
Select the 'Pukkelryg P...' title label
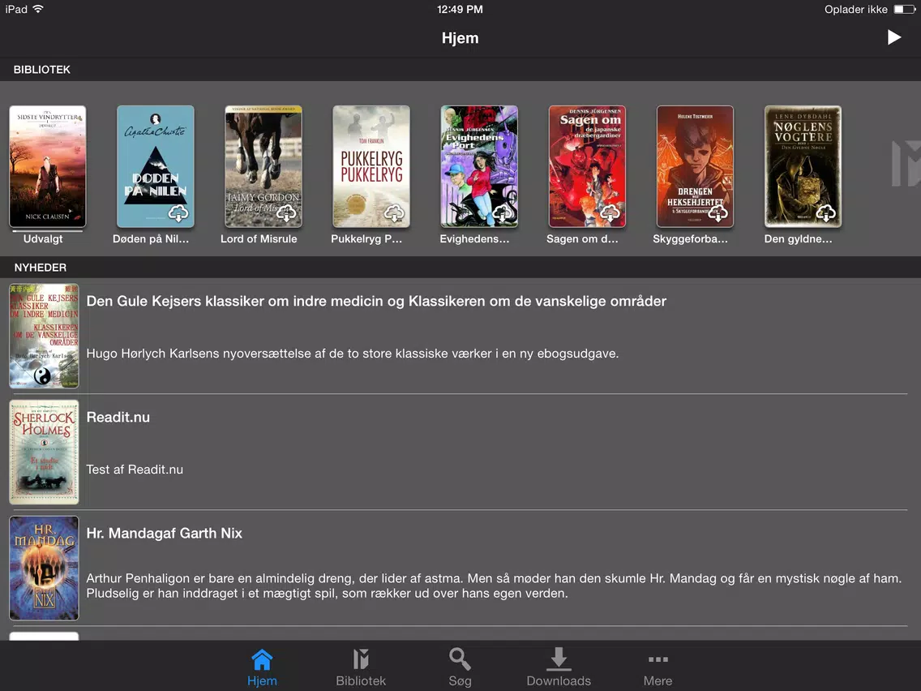tap(366, 238)
